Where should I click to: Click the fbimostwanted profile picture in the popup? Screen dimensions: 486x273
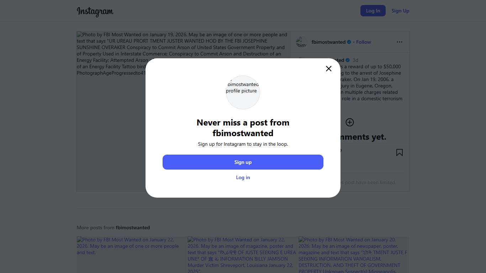click(x=243, y=92)
